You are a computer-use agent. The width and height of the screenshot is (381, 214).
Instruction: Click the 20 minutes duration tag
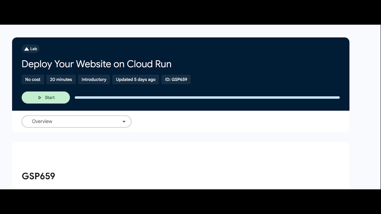(61, 79)
